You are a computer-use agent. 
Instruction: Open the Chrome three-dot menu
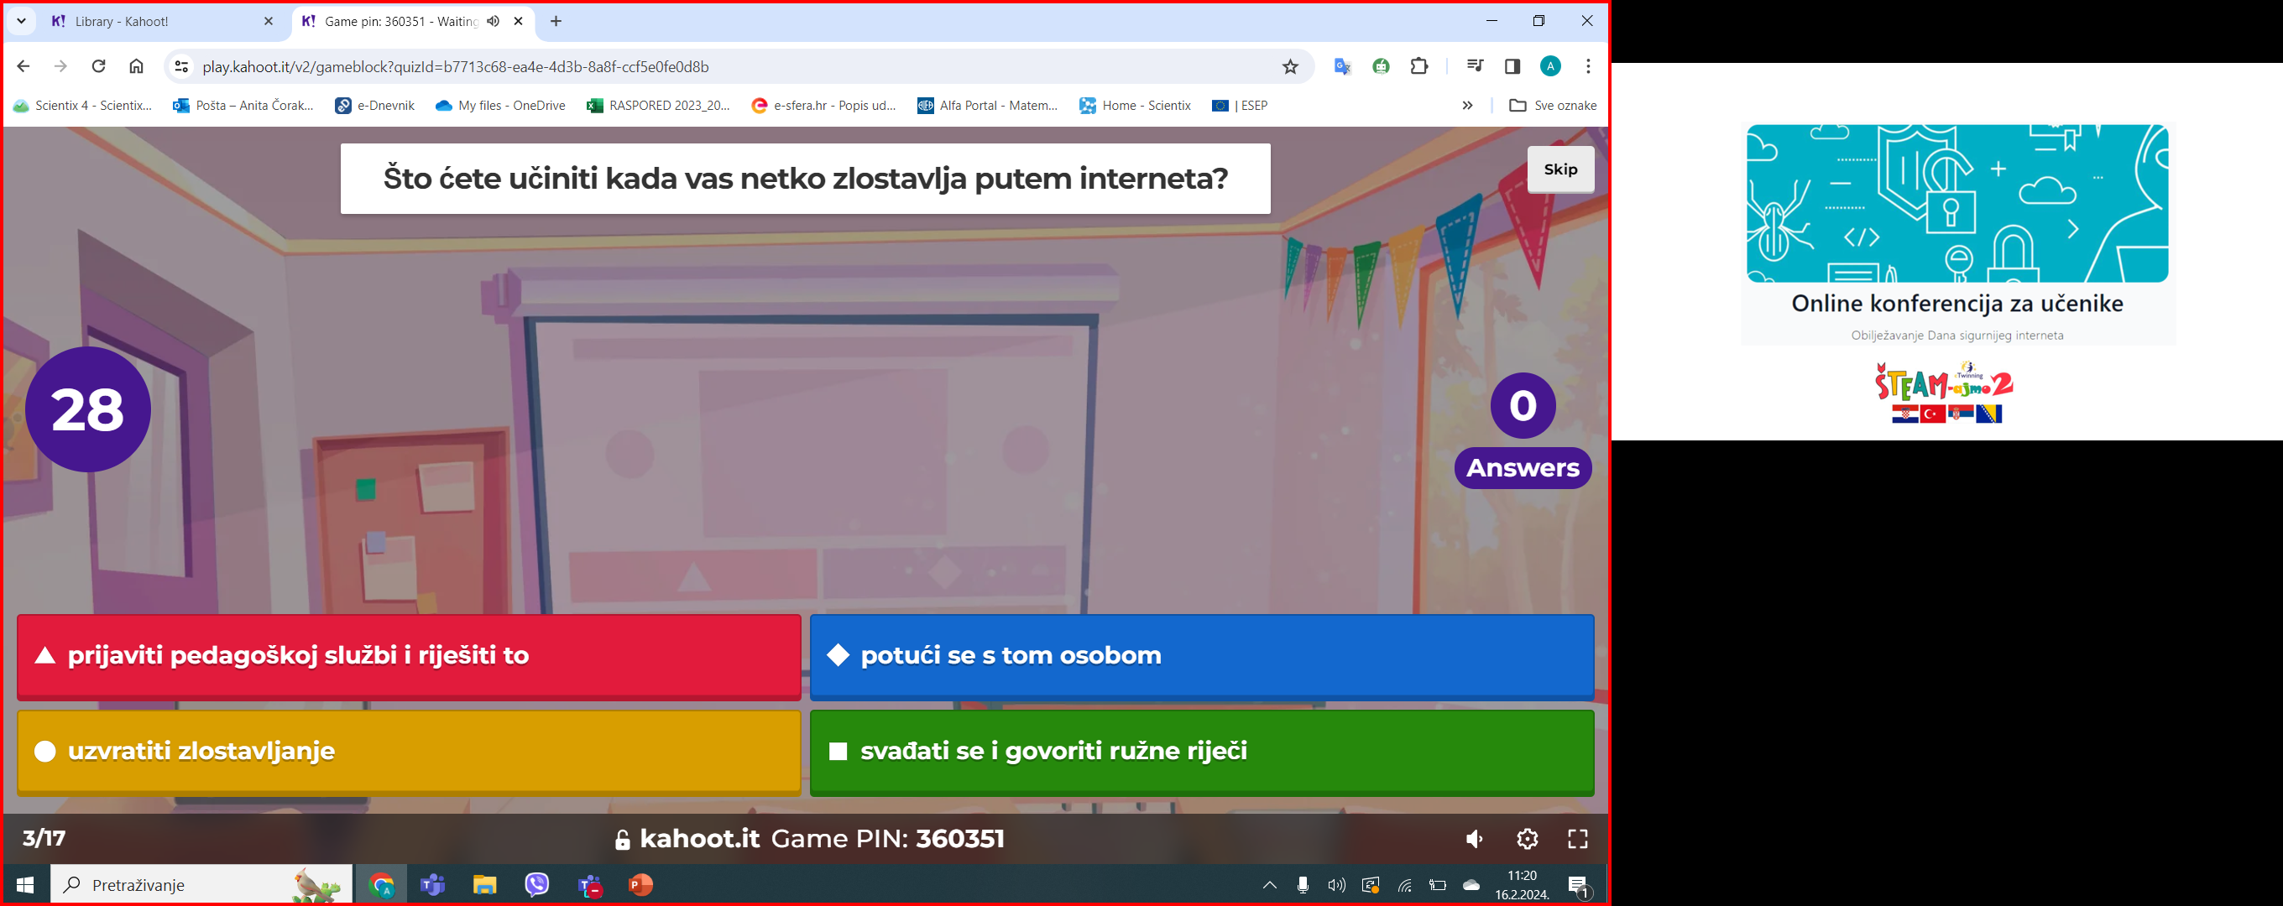click(1588, 66)
